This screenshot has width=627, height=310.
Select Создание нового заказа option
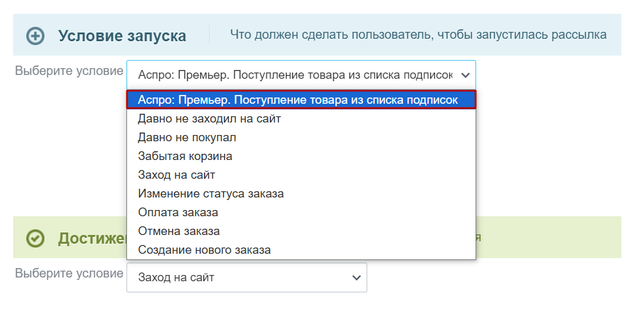tap(301, 249)
